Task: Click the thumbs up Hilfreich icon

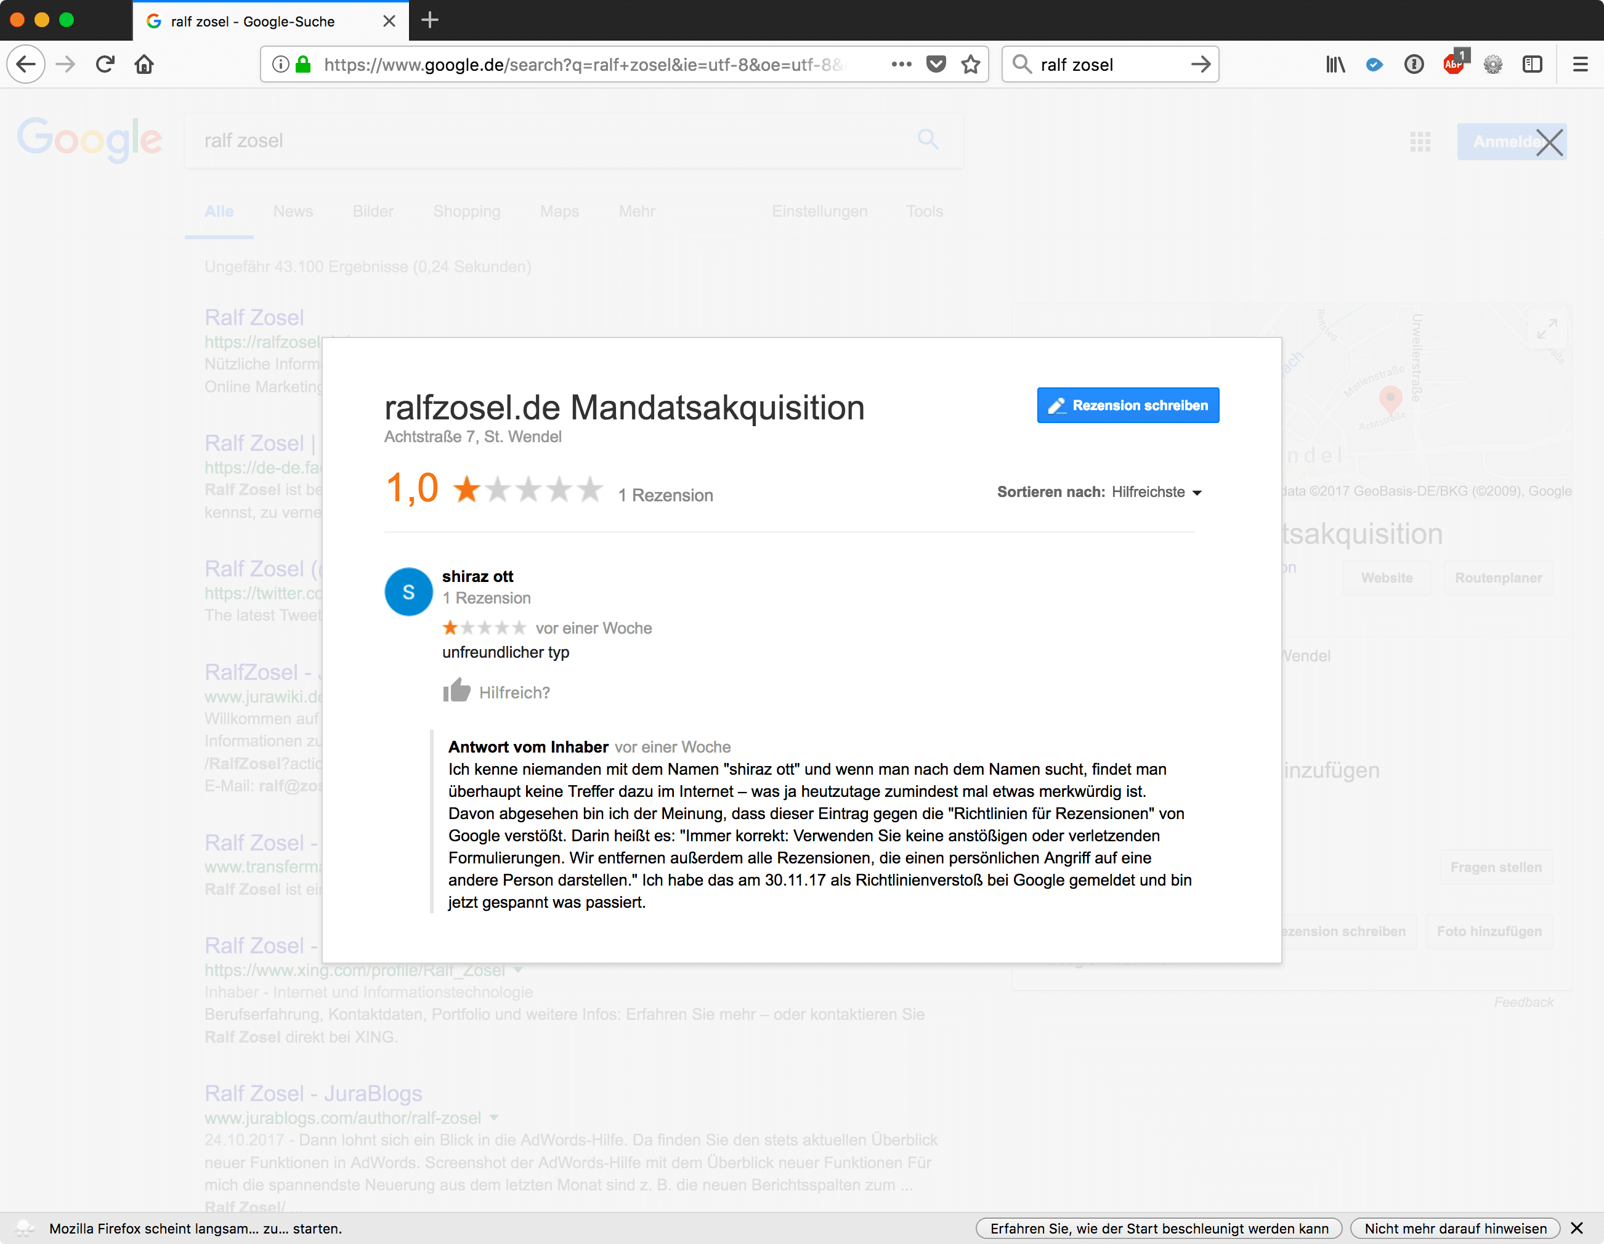Action: [x=457, y=690]
